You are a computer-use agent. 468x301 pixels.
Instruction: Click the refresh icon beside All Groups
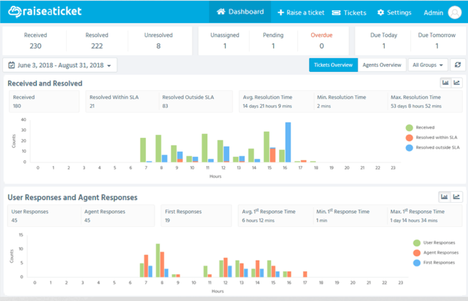coord(458,65)
